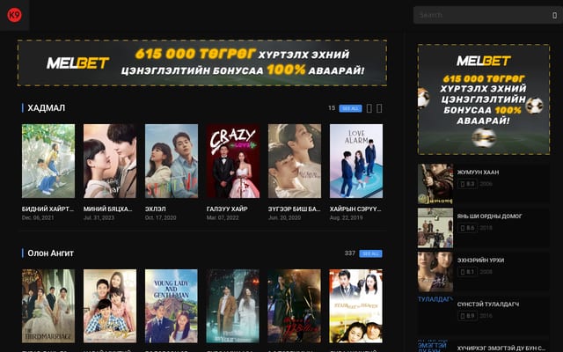The image size is (563, 352).
Task: Open ЯНЬ ШИ ОРДНЫ ДОМОГ sidebar thumbnail
Action: pyautogui.click(x=435, y=228)
